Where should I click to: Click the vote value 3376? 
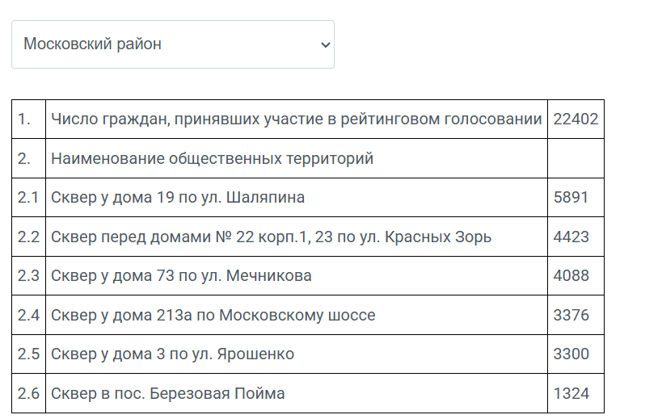571,316
